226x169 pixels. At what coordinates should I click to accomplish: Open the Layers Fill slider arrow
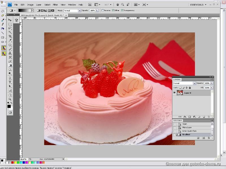pyautogui.click(x=211, y=88)
